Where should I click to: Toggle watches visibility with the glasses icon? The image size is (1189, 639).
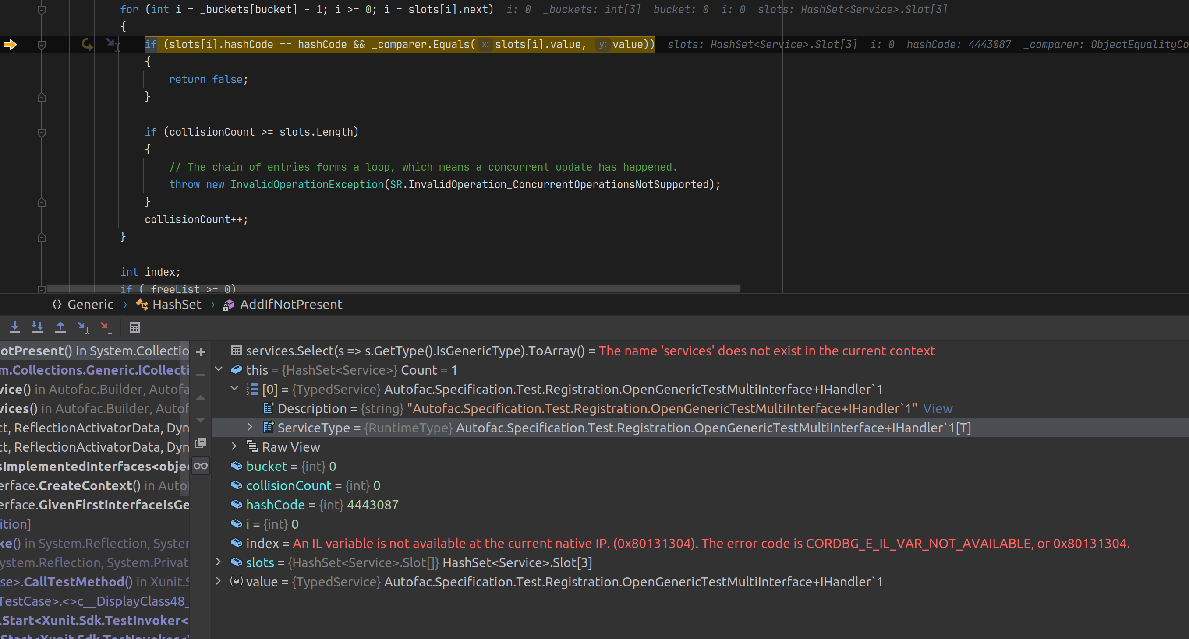(x=201, y=466)
